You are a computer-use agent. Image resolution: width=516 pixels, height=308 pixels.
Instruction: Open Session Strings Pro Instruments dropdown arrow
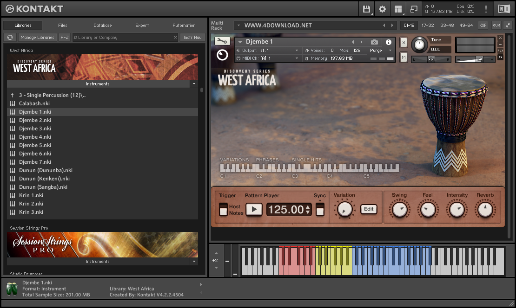pos(194,261)
